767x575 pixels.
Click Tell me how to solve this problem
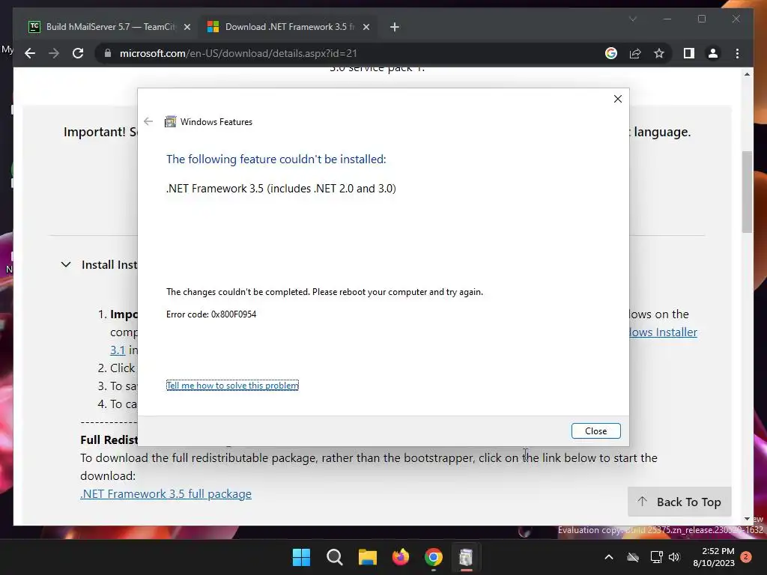(232, 386)
